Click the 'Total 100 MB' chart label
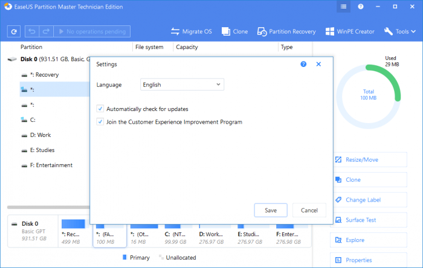 tap(368, 95)
